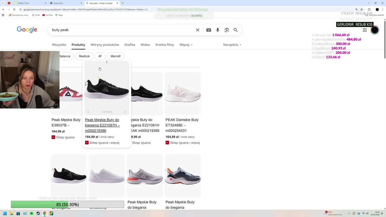Screen dimensions: 386x217
Task: Open PEAK Damskie Buty ET32488E listing
Action: point(182,125)
